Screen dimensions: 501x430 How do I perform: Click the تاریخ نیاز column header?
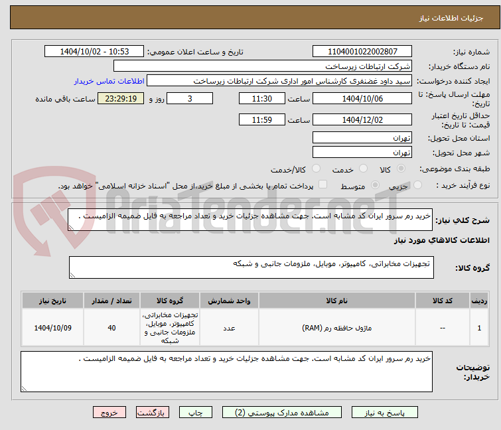pos(52,301)
